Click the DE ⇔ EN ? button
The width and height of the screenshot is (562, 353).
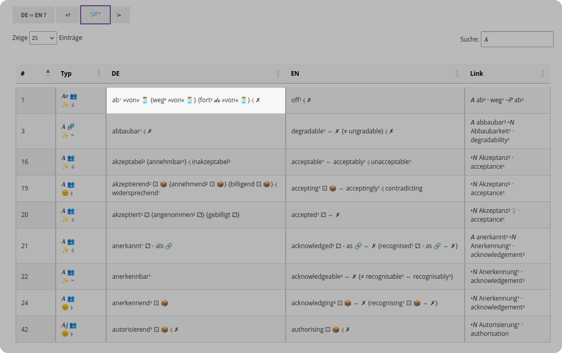[x=33, y=15]
